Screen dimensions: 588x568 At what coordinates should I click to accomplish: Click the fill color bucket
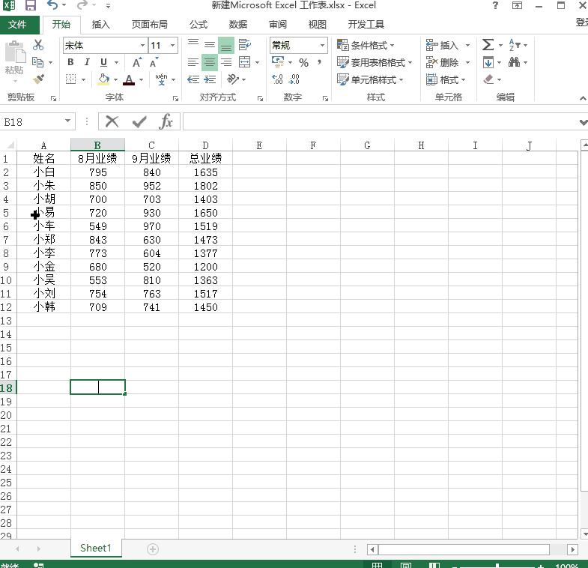click(103, 79)
